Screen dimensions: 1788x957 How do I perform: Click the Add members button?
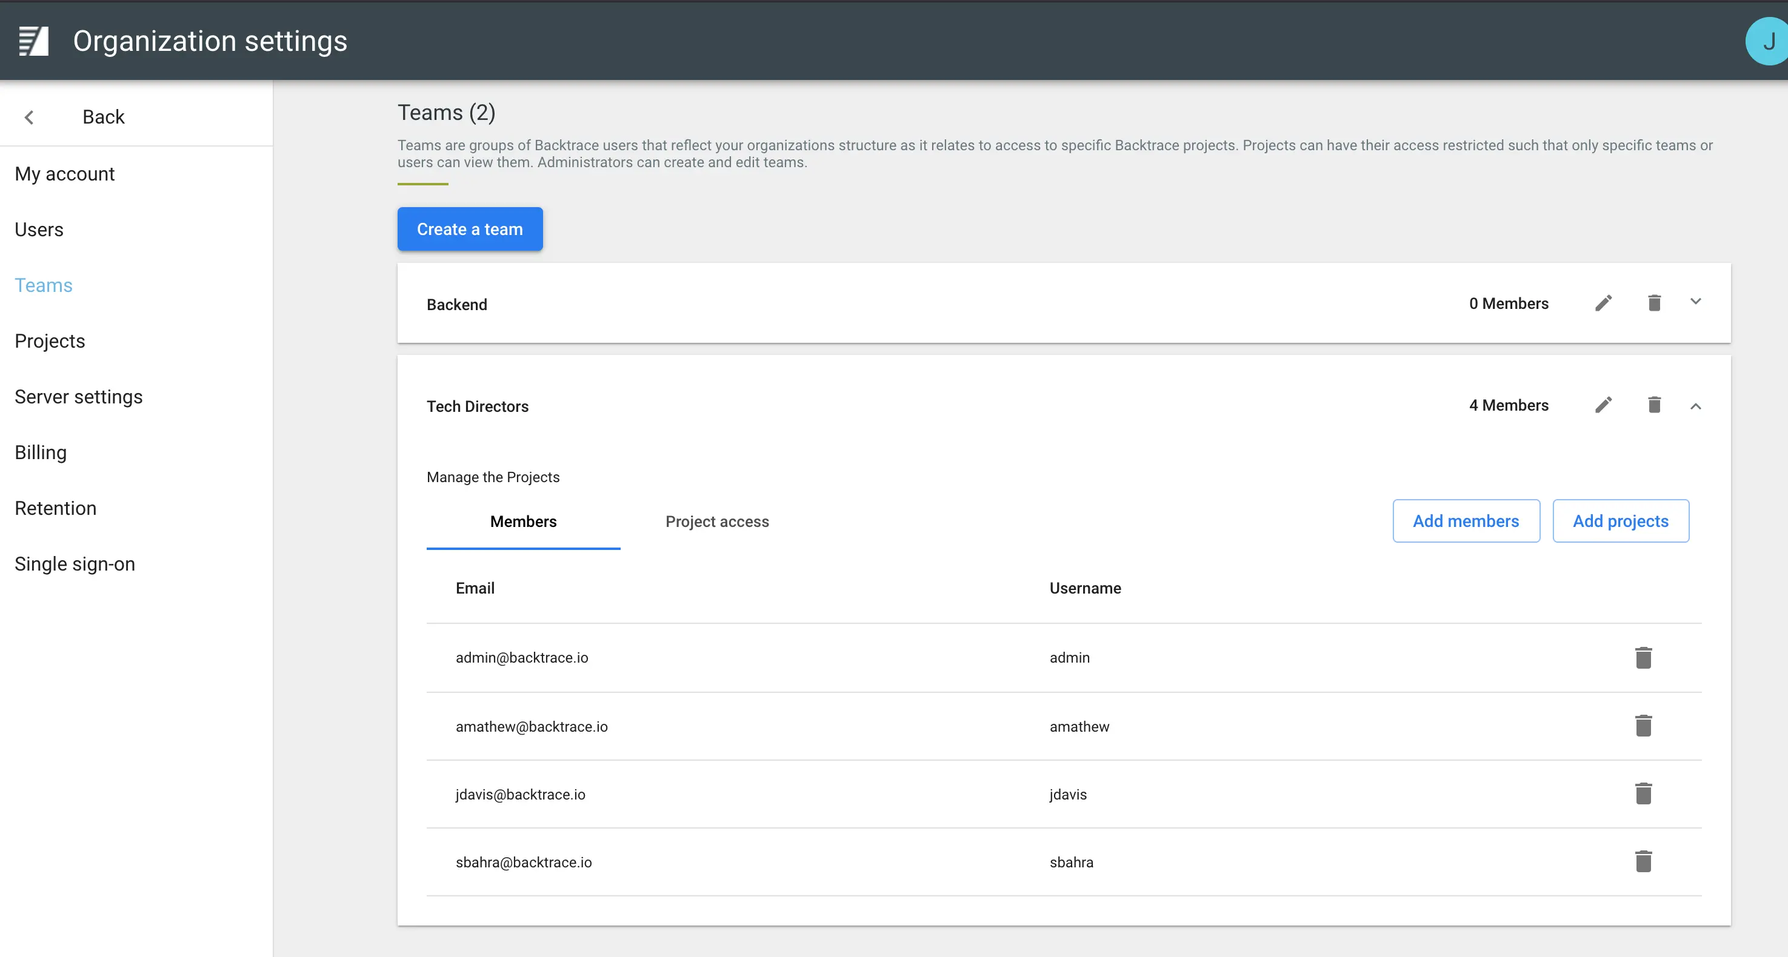click(1465, 521)
